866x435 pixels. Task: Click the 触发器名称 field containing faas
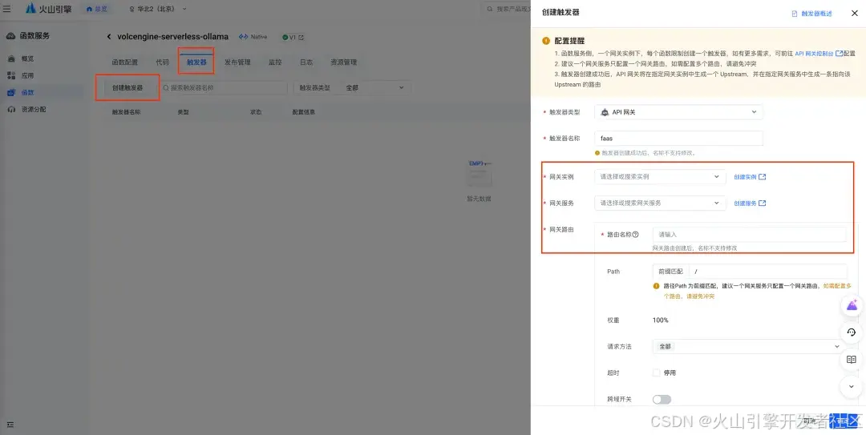[x=679, y=139]
